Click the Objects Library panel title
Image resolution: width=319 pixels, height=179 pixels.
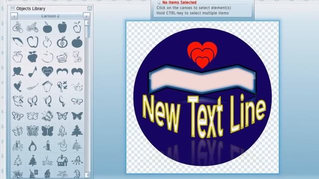31,9
